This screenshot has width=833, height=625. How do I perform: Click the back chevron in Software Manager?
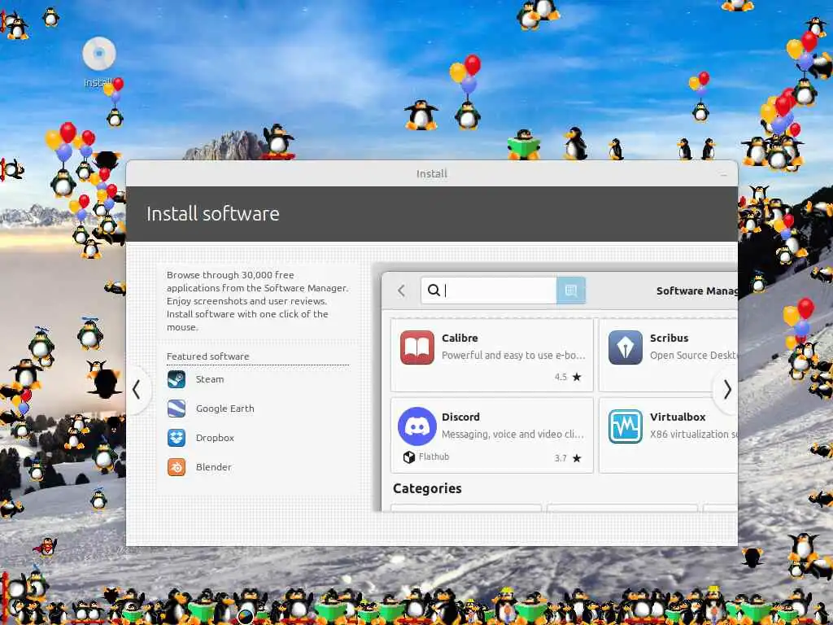coord(402,291)
